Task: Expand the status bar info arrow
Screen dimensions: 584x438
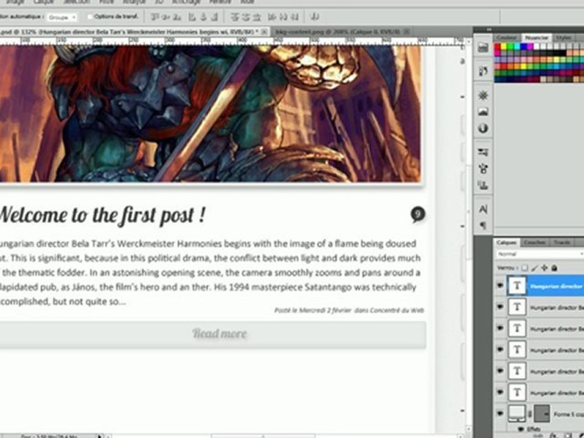Action: point(99,436)
